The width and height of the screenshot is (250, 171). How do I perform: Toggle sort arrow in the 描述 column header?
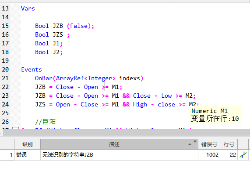[190, 144]
